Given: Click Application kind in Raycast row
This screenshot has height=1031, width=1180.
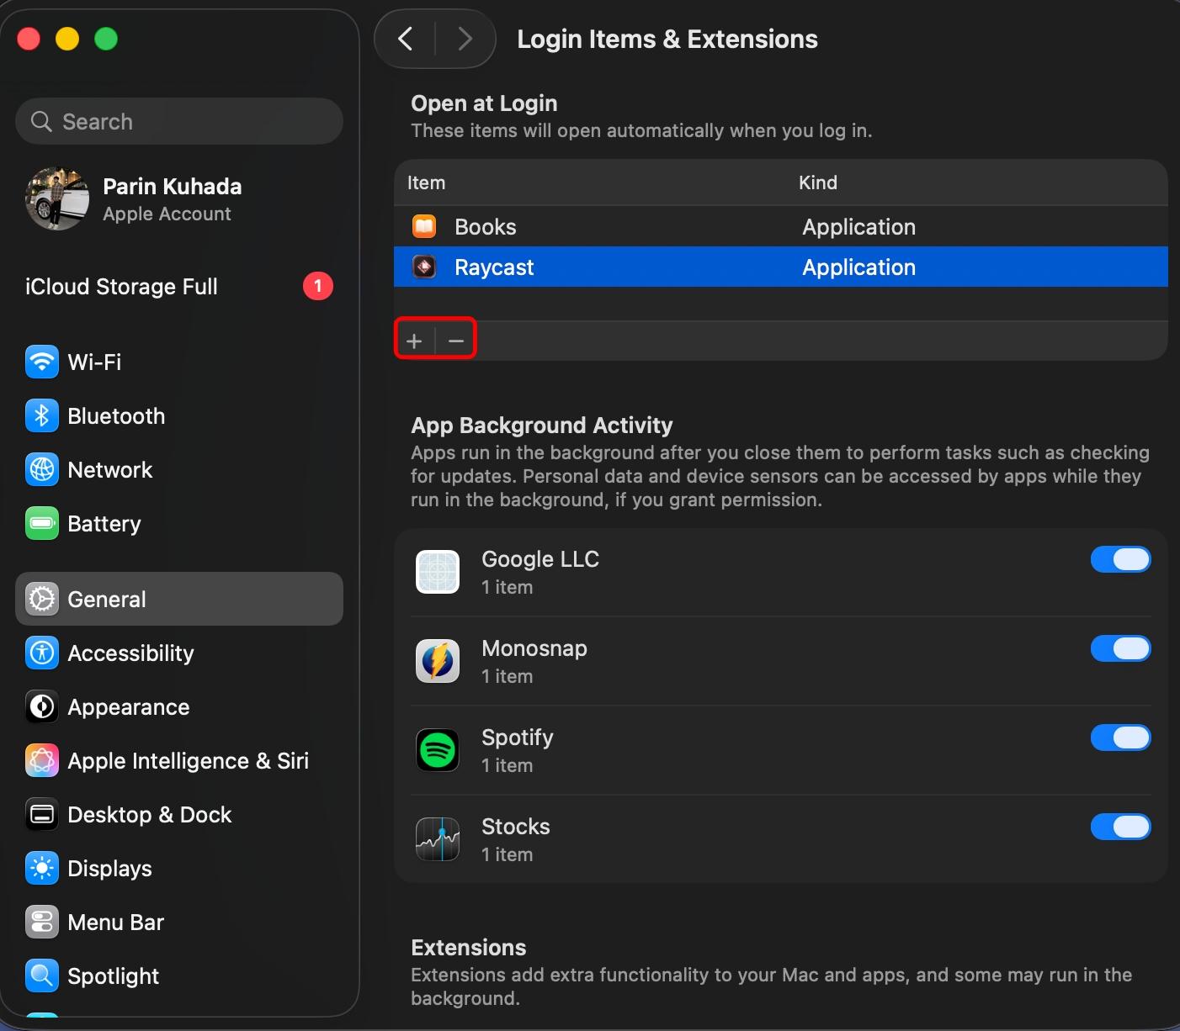Looking at the screenshot, I should coord(859,267).
